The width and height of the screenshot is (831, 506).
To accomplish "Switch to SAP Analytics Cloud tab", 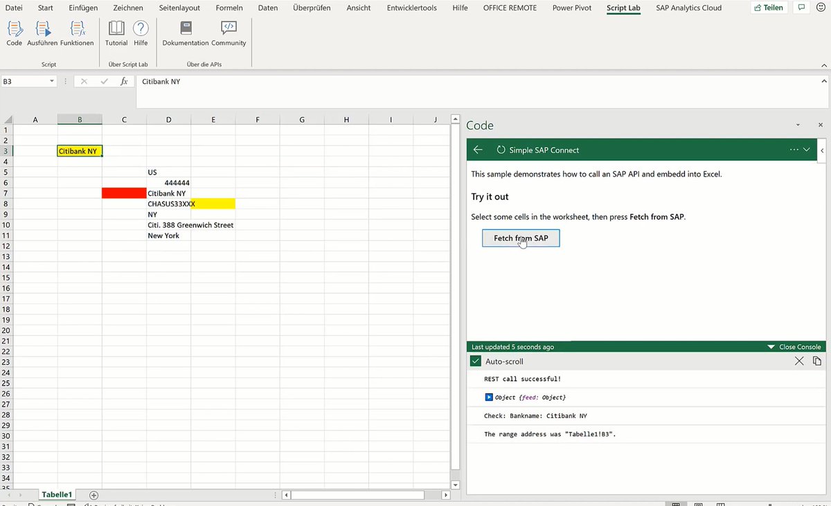I will tap(688, 8).
